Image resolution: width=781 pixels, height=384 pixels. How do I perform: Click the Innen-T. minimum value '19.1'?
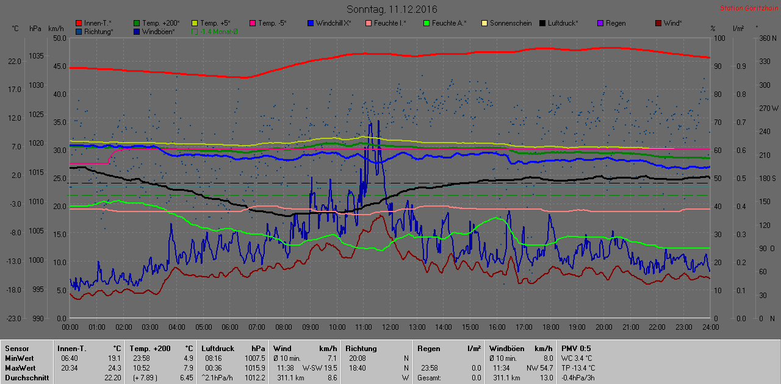(x=115, y=358)
